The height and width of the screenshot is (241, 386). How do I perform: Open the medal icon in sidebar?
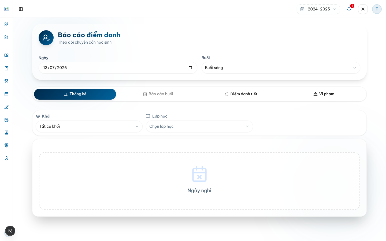point(6,145)
